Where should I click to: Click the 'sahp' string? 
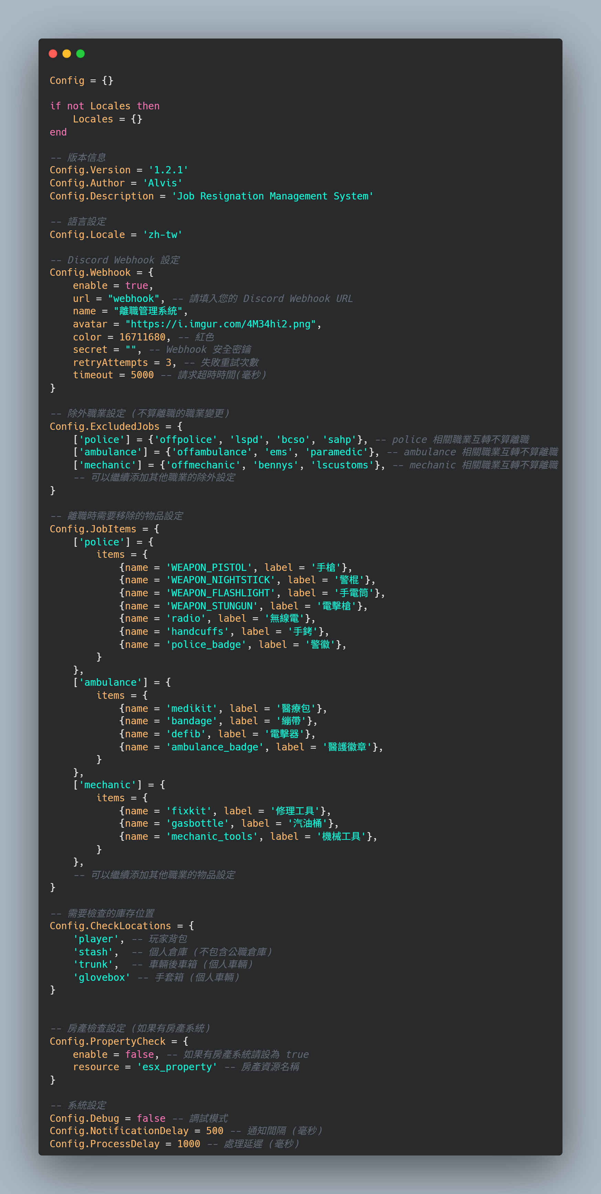(x=340, y=439)
